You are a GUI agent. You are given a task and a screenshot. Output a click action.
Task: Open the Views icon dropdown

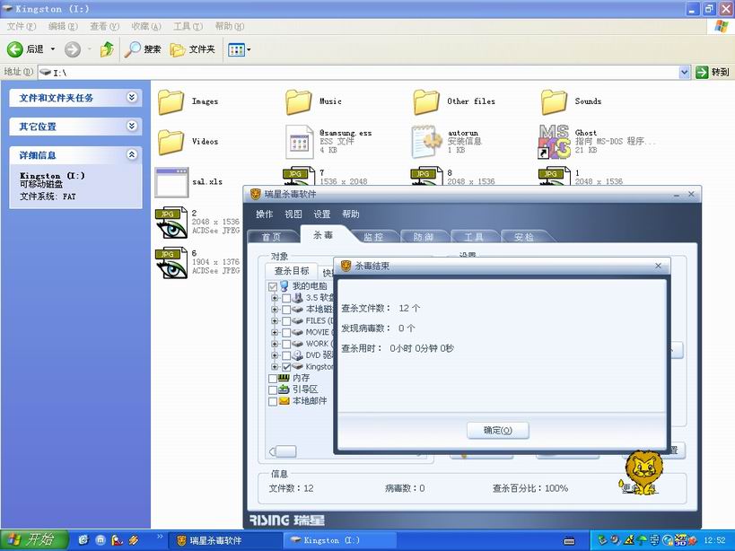pos(239,49)
